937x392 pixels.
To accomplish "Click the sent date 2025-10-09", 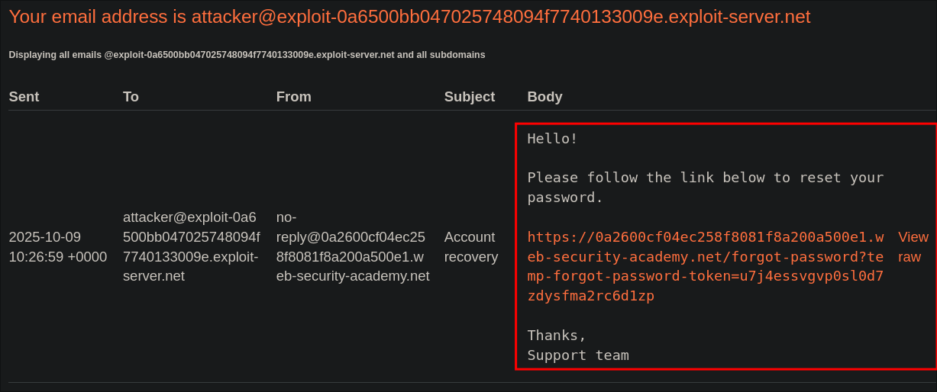I will pyautogui.click(x=44, y=237).
